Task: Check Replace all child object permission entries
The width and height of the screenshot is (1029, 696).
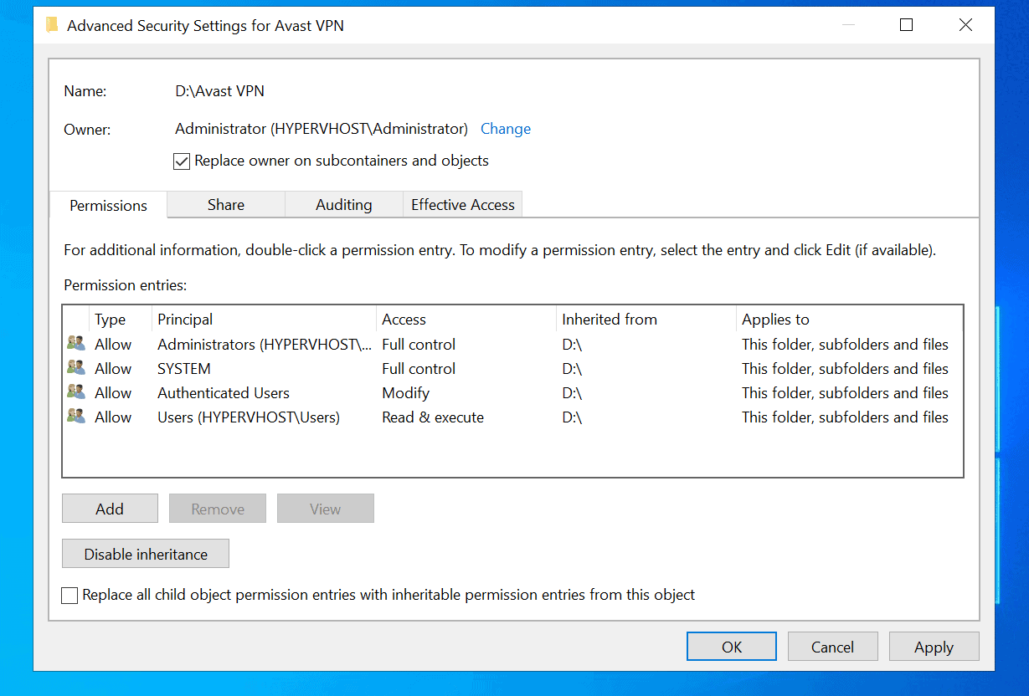Action: click(69, 595)
